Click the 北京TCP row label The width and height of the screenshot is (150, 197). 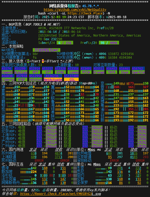click(9, 128)
